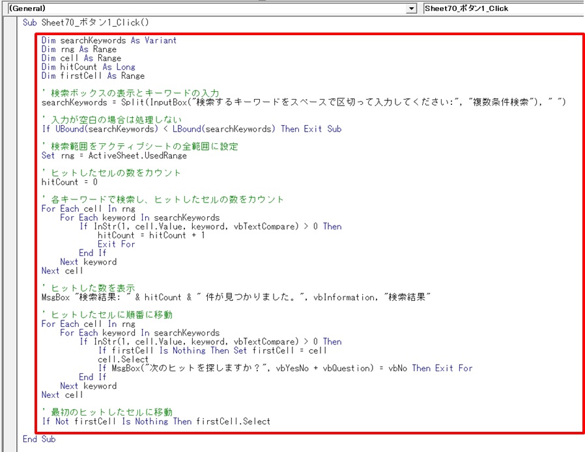Click comment ヒットしたセルの数をカウント
Image resolution: width=585 pixels, height=452 pixels.
(111, 173)
